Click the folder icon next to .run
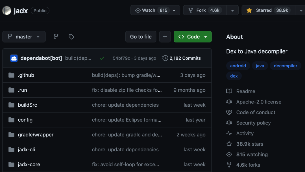305x172 pixels. tap(12, 90)
